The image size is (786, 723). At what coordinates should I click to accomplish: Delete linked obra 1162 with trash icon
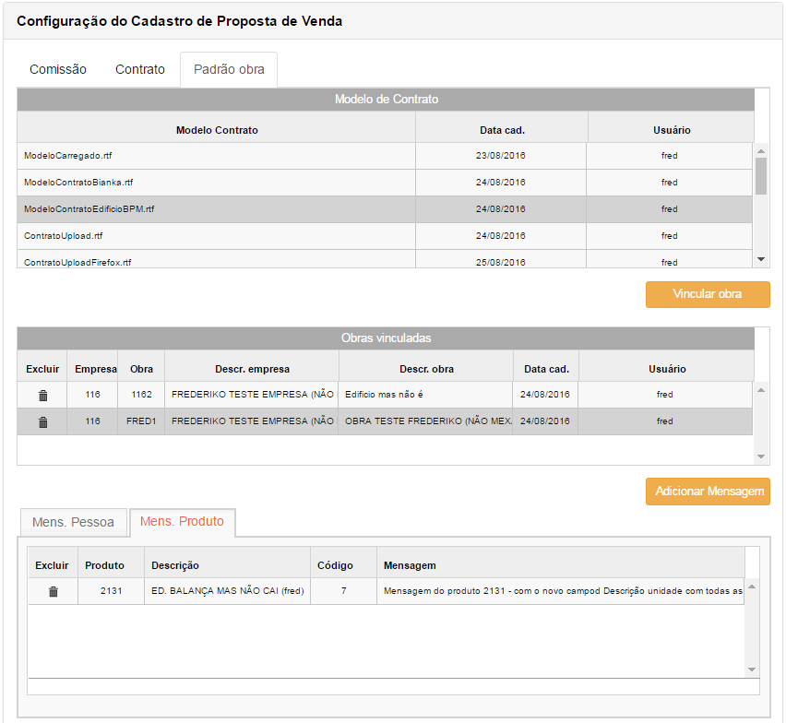point(42,395)
